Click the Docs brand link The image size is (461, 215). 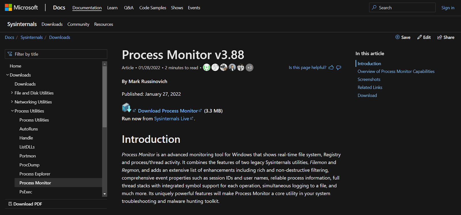click(59, 7)
